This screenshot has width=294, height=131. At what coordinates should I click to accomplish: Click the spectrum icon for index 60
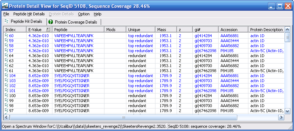[7, 36]
